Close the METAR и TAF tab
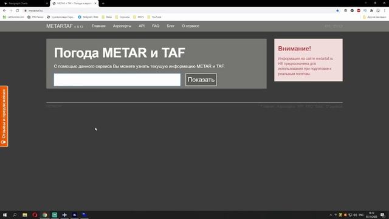 (95, 4)
